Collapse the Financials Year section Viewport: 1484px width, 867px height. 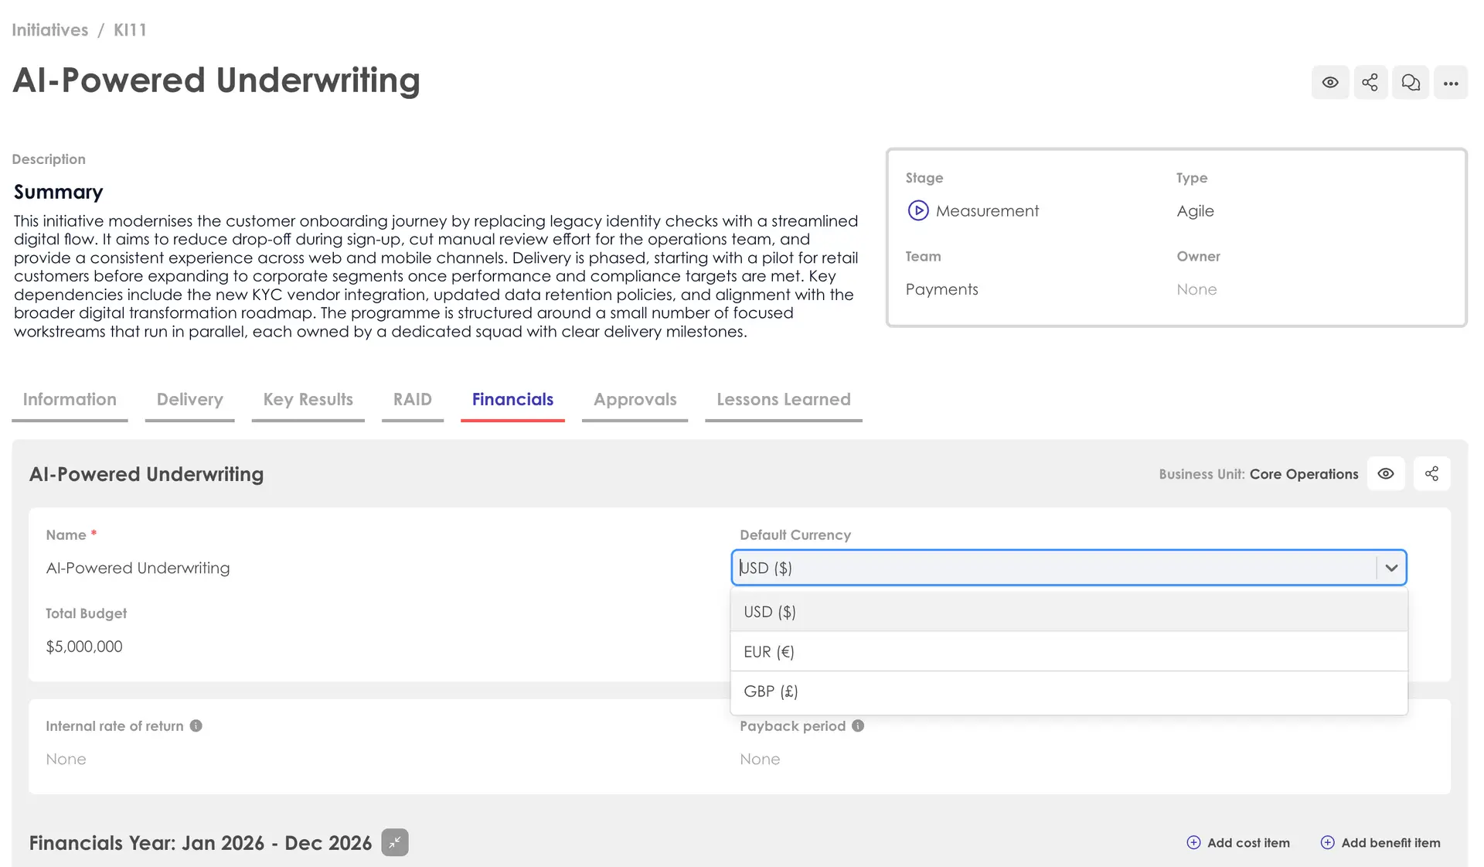click(x=395, y=842)
